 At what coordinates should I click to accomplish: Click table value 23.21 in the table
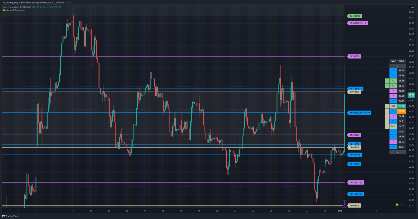[x=402, y=147]
